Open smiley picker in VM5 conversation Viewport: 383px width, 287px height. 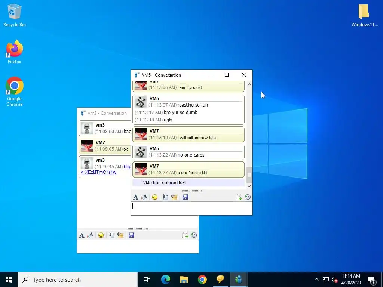[x=154, y=197]
